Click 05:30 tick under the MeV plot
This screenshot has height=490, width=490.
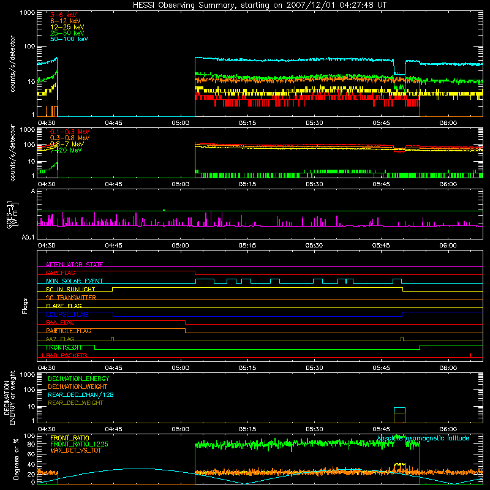(314, 184)
